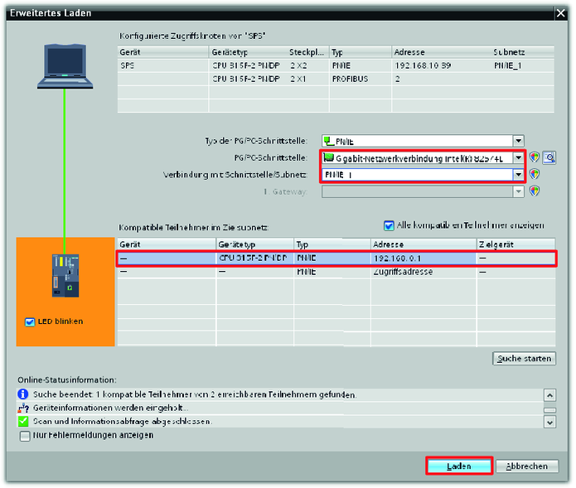576x488 pixels.
Task: Click the laptop PG/PC icon
Action: (65, 62)
